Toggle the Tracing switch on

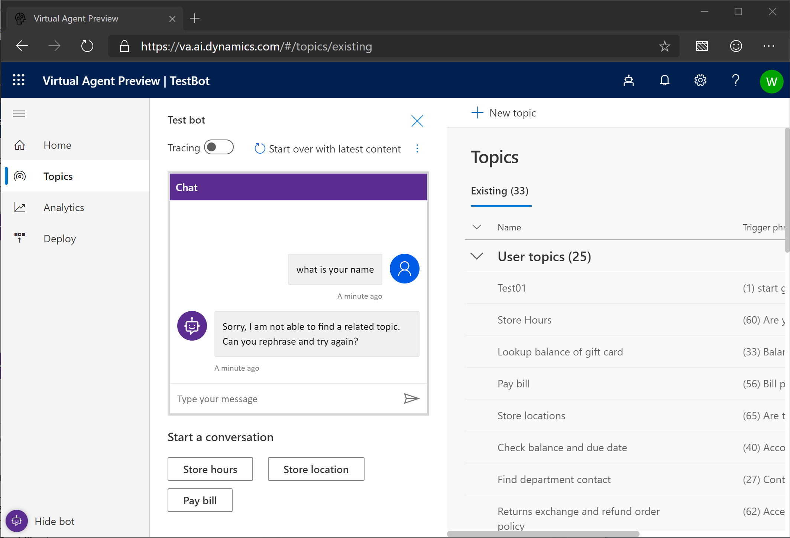point(219,147)
